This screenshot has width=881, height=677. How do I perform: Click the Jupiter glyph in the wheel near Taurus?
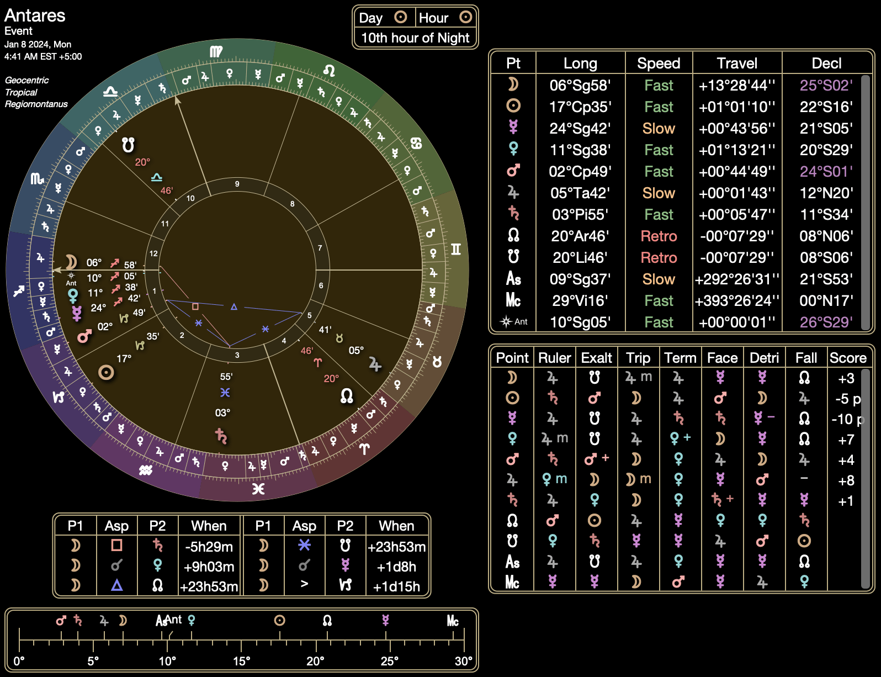click(375, 364)
